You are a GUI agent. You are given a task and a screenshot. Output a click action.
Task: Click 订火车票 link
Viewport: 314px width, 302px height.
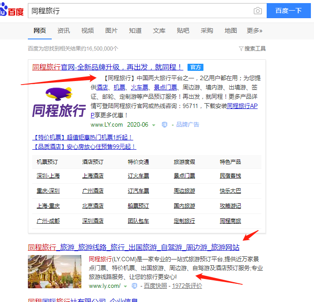(x=138, y=176)
